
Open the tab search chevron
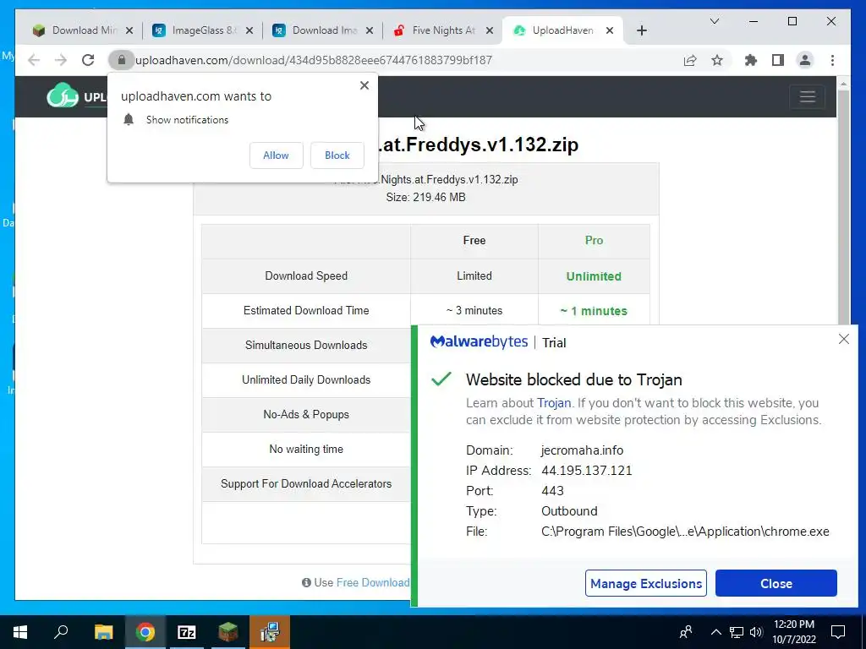[x=714, y=21]
